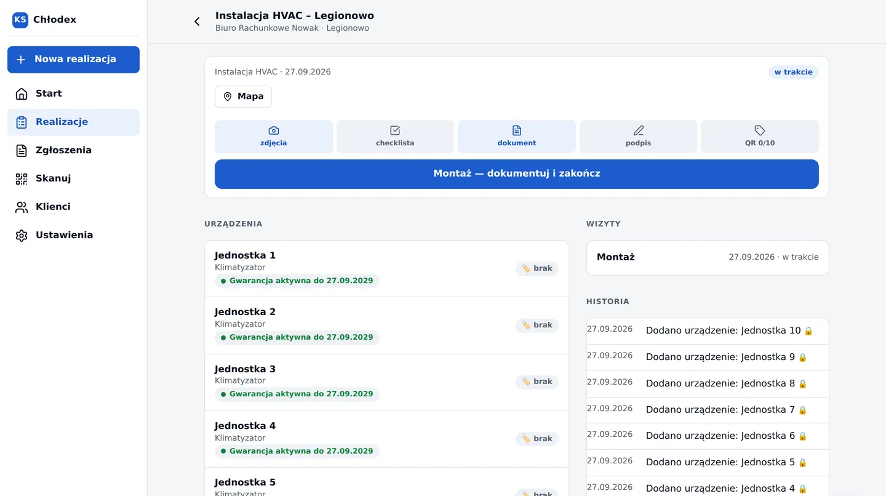Image resolution: width=886 pixels, height=496 pixels.
Task: Open the checklista tile
Action: click(x=395, y=137)
